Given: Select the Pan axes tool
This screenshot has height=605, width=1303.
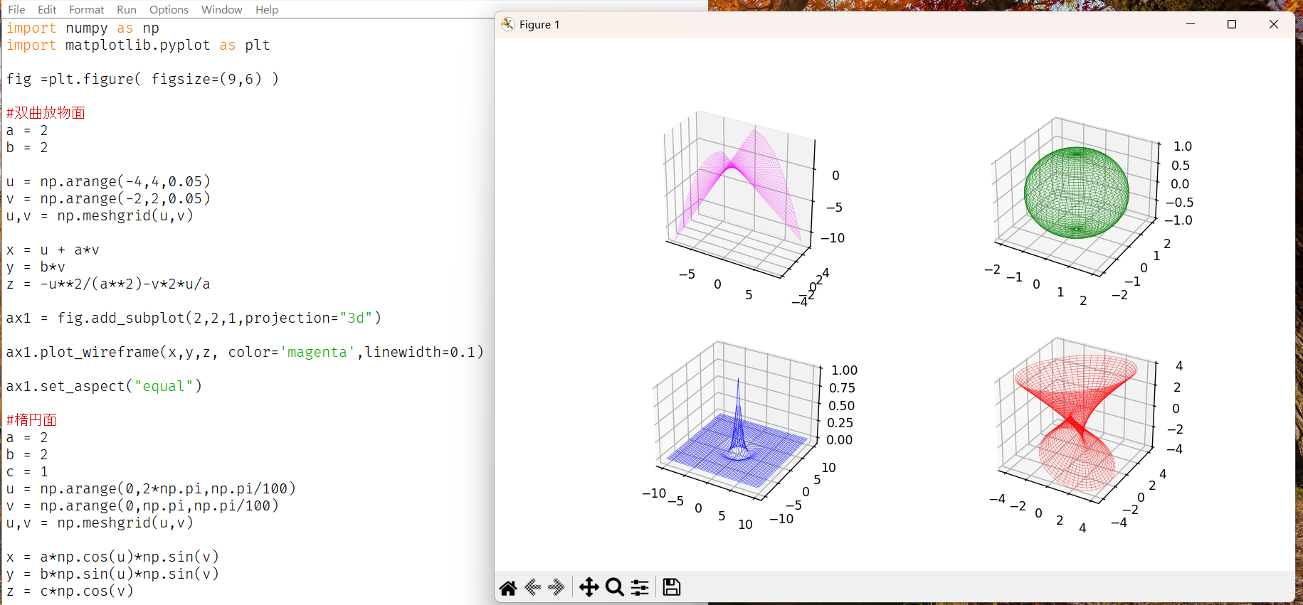Looking at the screenshot, I should tap(589, 587).
